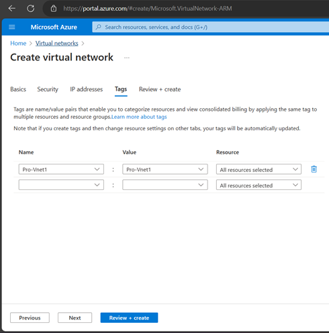Open the ellipsis menu beside Create virtual network
This screenshot has height=333, width=329.
pyautogui.click(x=127, y=58)
